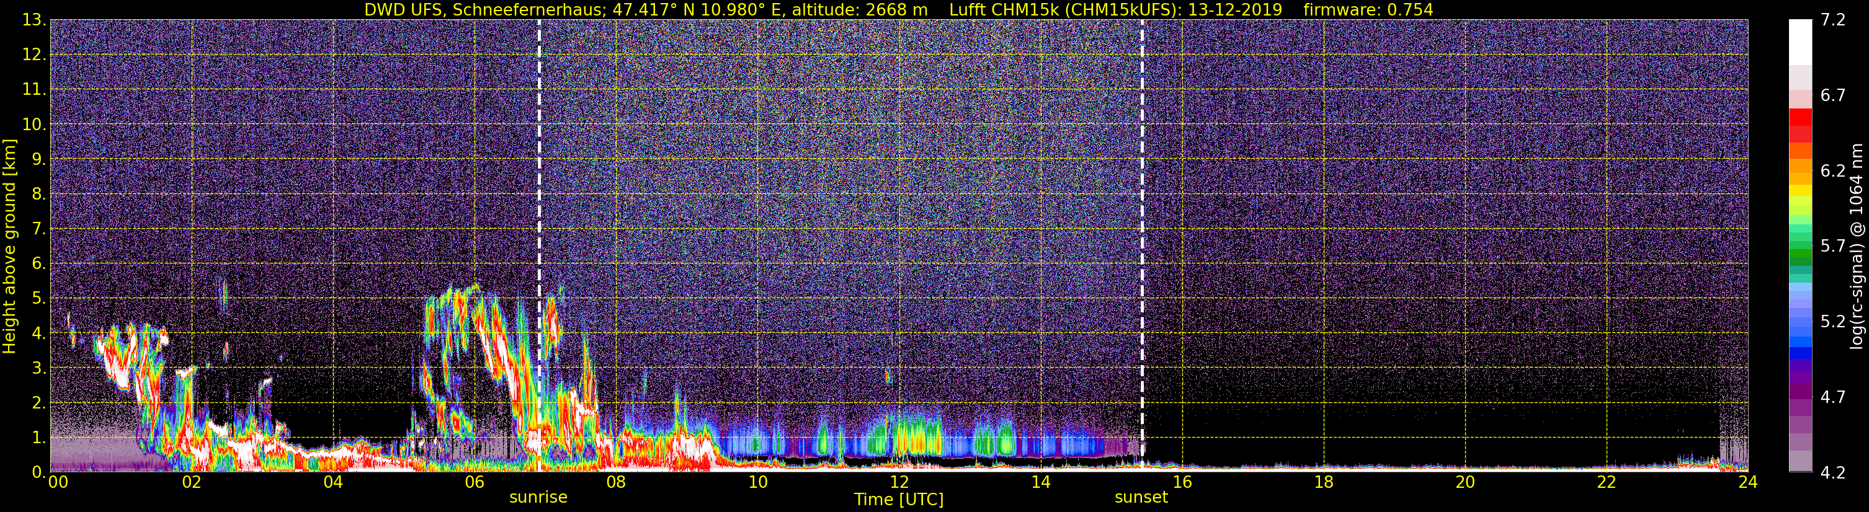This screenshot has width=1869, height=512.
Task: Click the 'Height above ground [km]' axis label
Action: click(x=9, y=246)
